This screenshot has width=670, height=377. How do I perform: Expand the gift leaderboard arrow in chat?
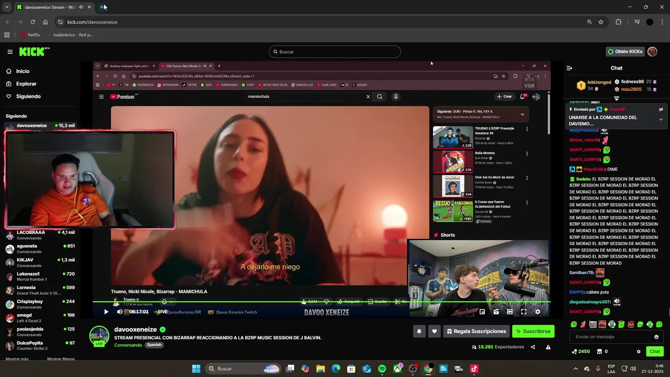click(617, 98)
